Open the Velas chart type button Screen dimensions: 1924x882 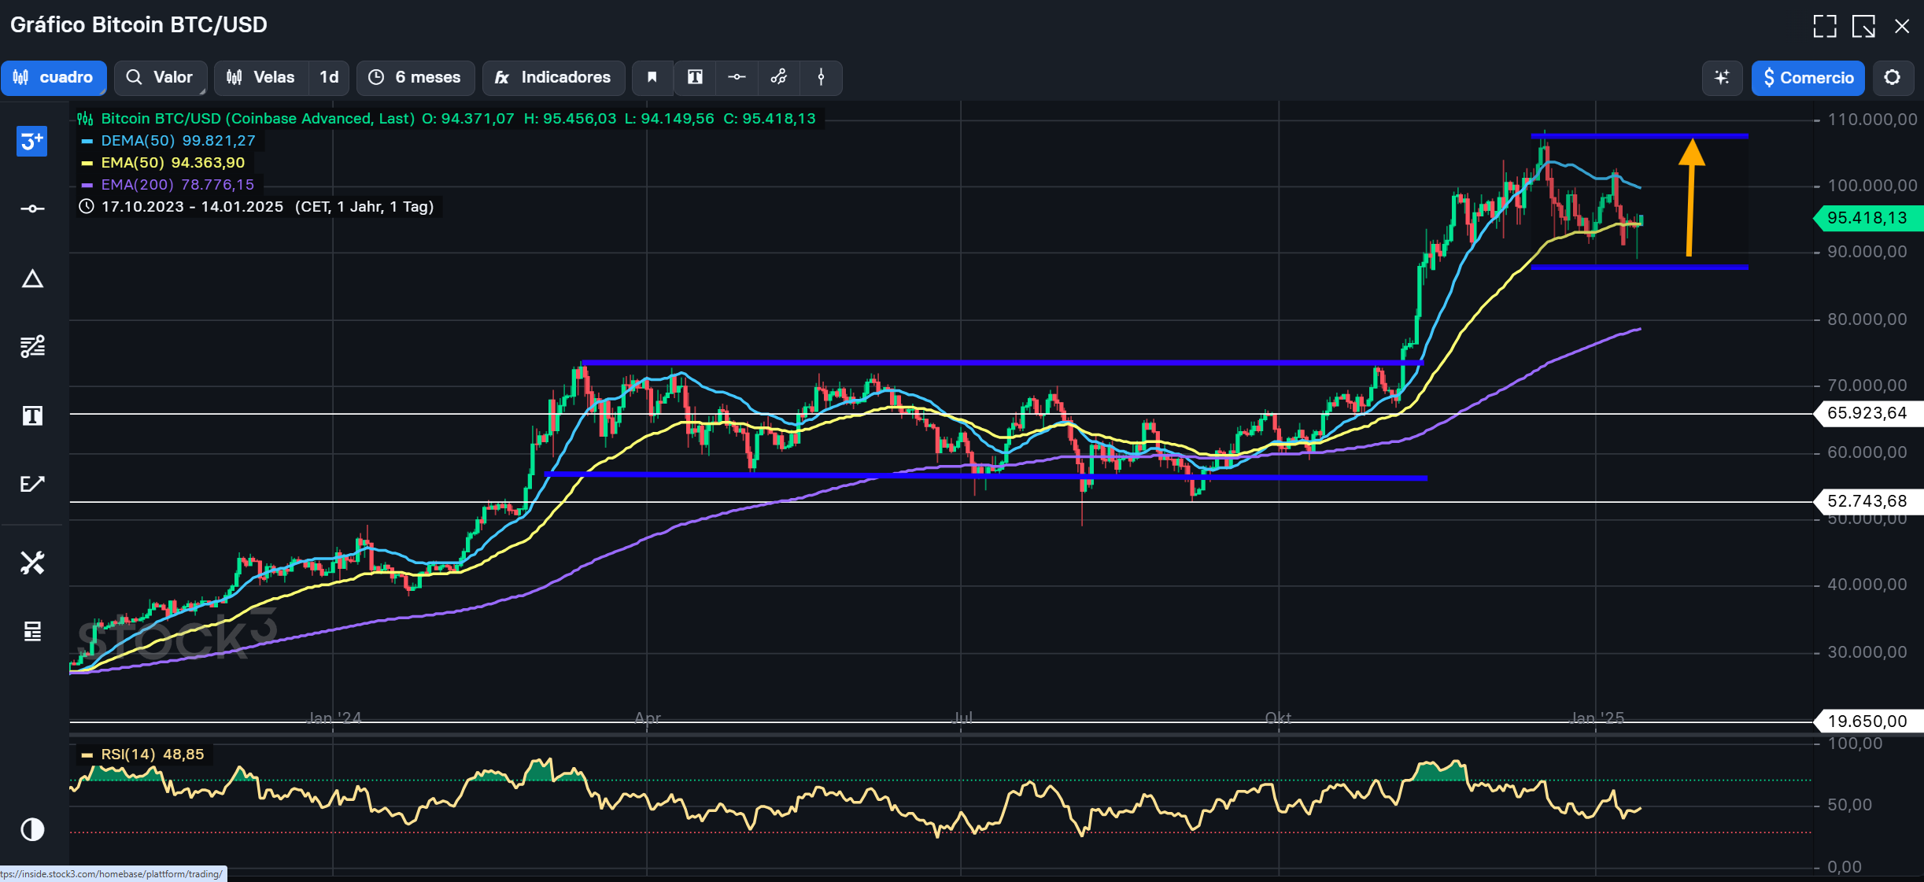coord(261,78)
